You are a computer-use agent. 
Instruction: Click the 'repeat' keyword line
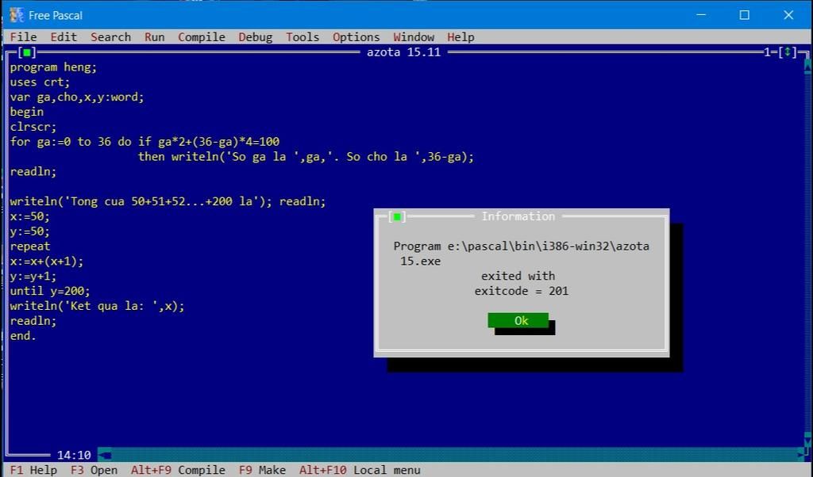click(30, 246)
